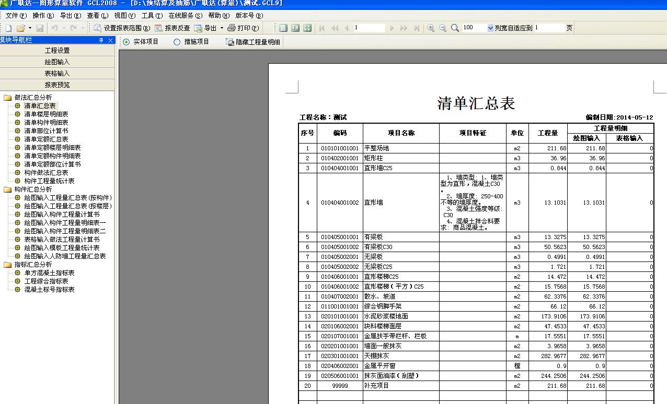Screen dimensions: 667x404
Task: Open the 帮助 menu
Action: pos(219,16)
